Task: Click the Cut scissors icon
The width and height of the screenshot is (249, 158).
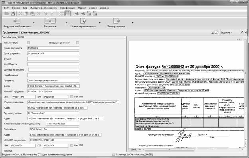Action: pos(20,14)
